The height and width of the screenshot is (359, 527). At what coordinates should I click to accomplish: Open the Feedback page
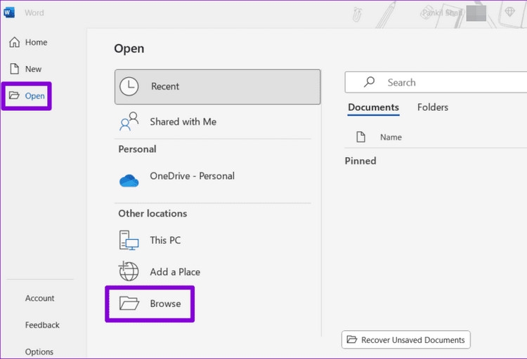click(x=42, y=325)
